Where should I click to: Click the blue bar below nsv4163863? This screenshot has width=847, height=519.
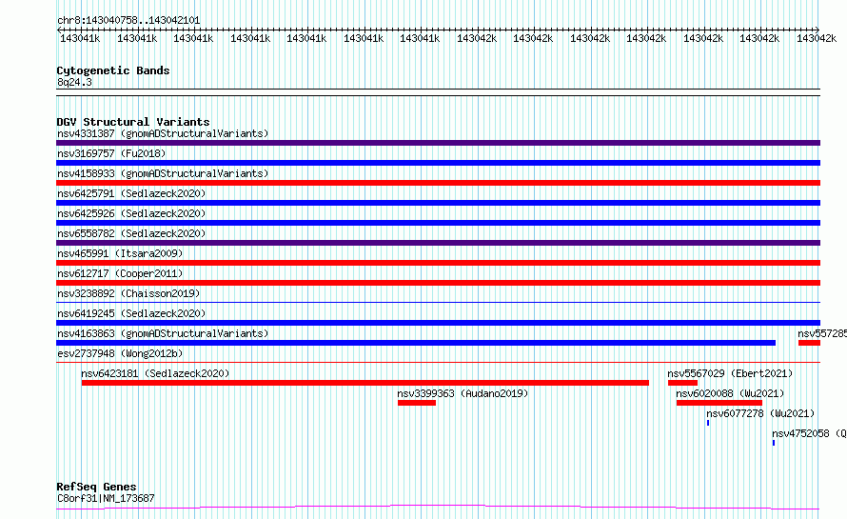[x=416, y=343]
